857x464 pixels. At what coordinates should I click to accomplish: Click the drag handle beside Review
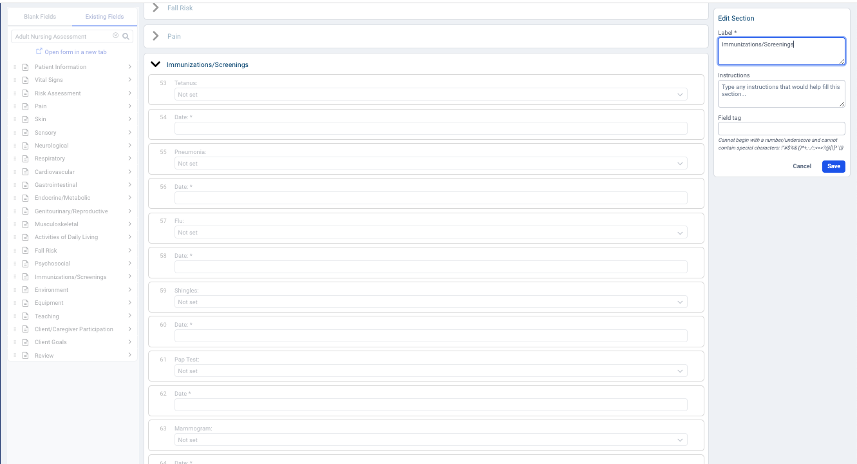point(15,356)
